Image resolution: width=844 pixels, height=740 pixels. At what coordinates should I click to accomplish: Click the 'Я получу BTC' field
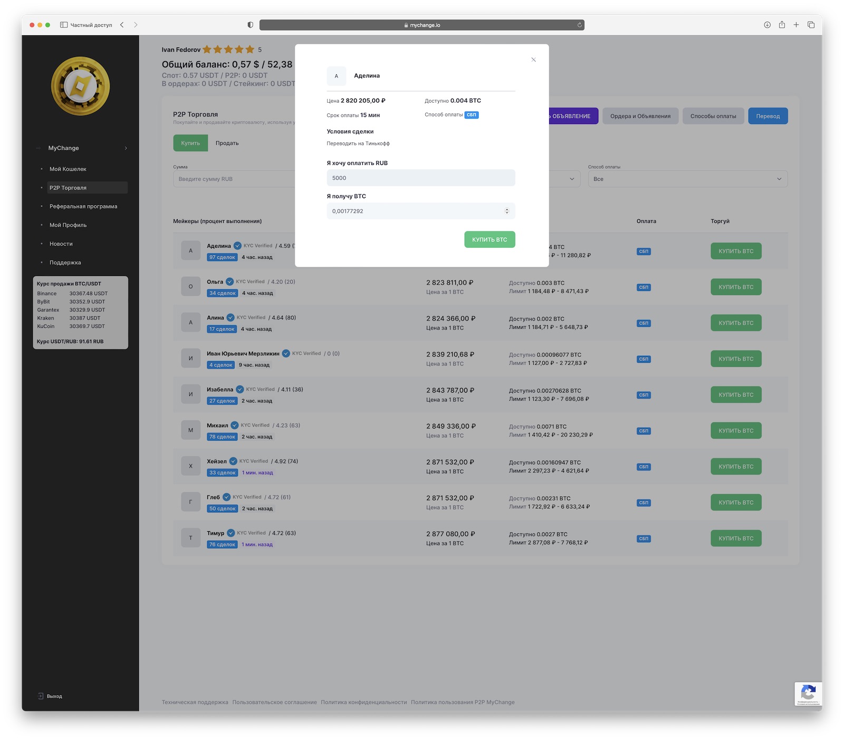pyautogui.click(x=421, y=211)
